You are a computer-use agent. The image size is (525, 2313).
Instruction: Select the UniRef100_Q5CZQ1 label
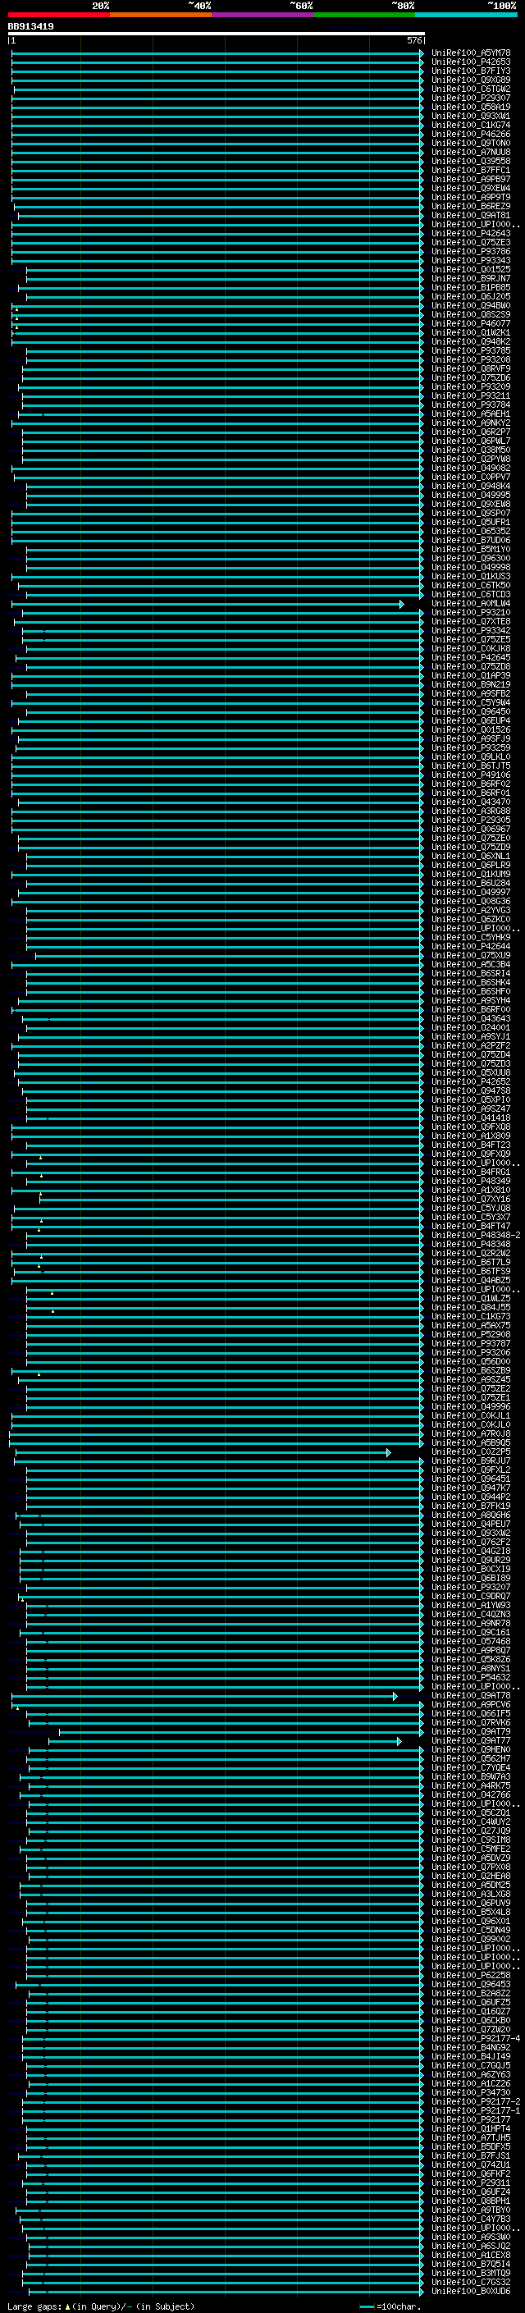coord(471,1812)
